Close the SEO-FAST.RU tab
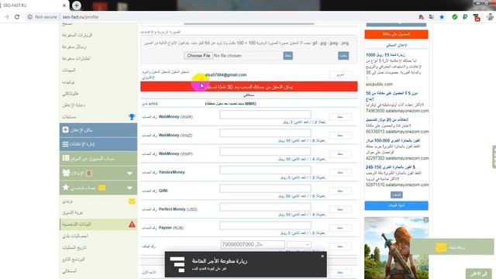Viewport: 496px width, 279px height. tap(64, 5)
